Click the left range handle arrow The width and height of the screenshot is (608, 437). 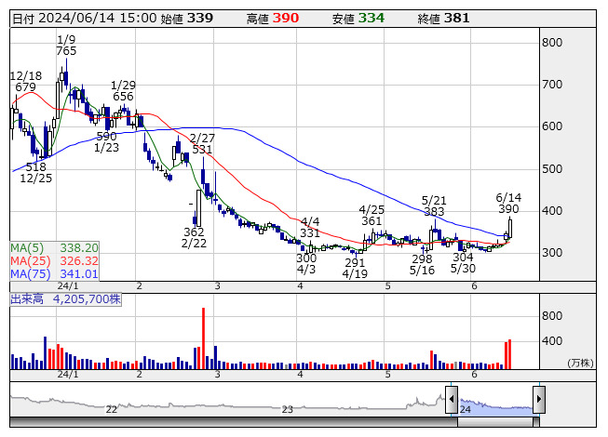pos(452,399)
